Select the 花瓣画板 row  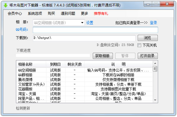(85, 89)
